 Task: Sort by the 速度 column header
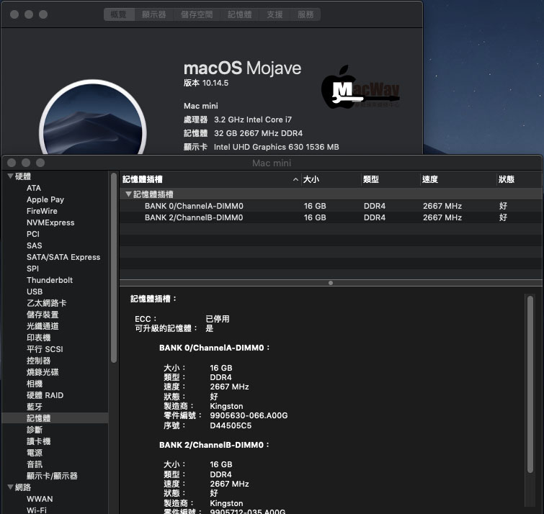pos(458,179)
